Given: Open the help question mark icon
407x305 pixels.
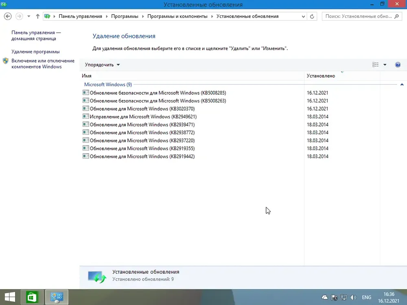Looking at the screenshot, I should pos(398,65).
